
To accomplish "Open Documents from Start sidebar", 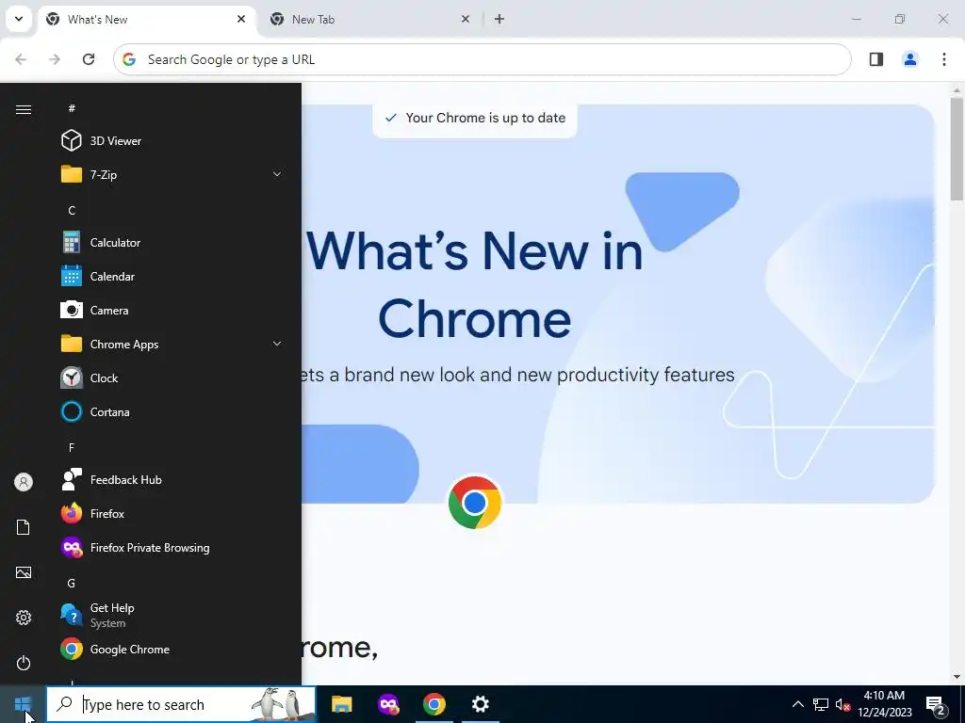I will (24, 527).
